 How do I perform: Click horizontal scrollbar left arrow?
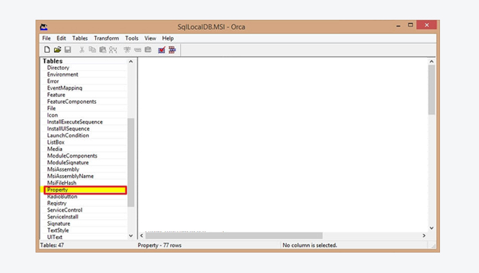142,235
